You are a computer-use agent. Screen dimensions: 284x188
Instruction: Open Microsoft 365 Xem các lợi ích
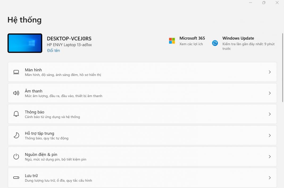(191, 44)
